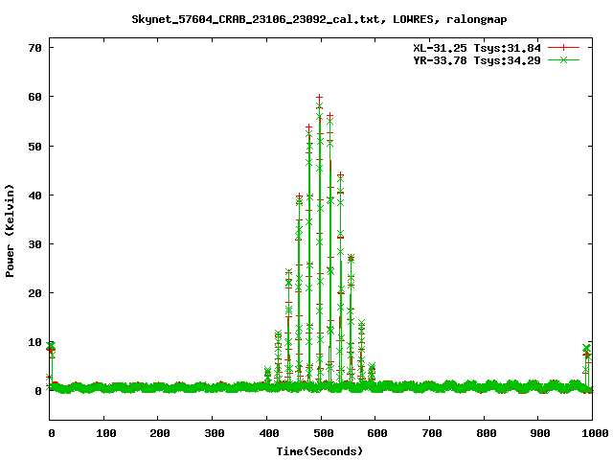Click the highest red data point near 60 Kelvin
Viewport: 613px width, 460px height.
[x=319, y=97]
